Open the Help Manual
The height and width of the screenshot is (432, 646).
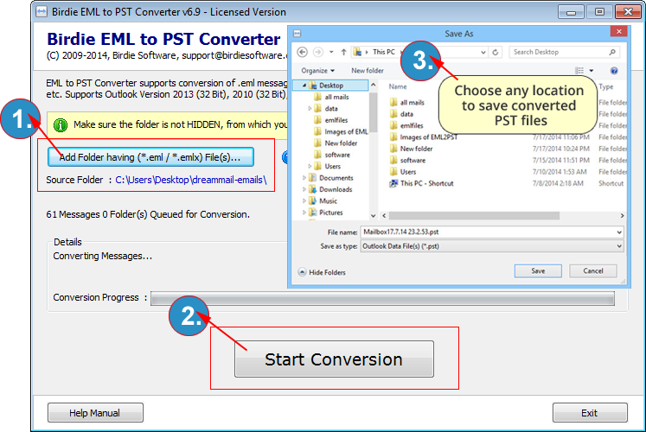[x=95, y=413]
